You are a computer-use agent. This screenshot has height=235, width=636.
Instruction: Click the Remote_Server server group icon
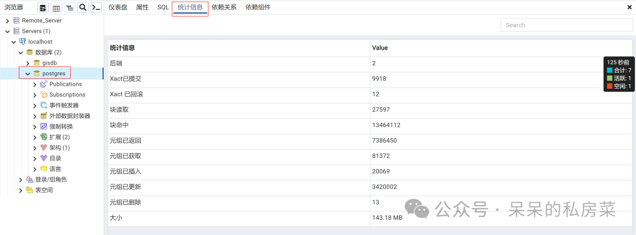tap(16, 20)
